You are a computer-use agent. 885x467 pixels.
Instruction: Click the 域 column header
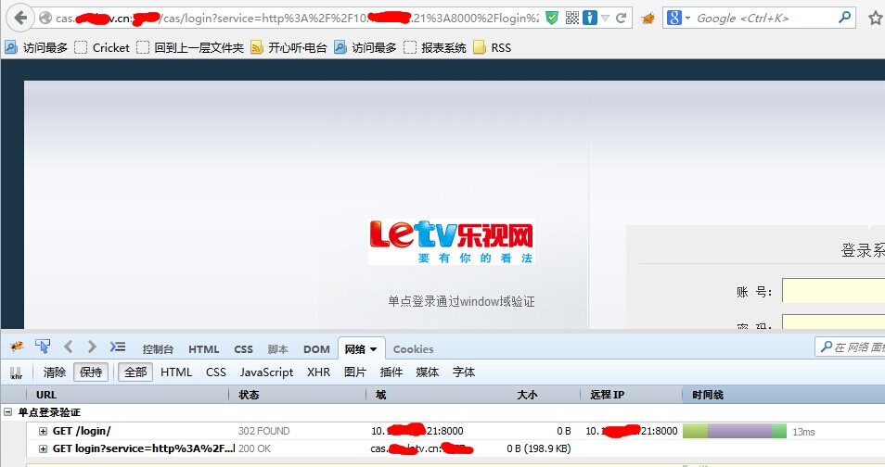pyautogui.click(x=436, y=395)
